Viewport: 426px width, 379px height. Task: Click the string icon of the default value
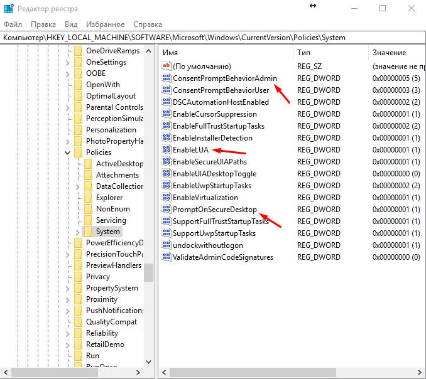pyautogui.click(x=167, y=66)
